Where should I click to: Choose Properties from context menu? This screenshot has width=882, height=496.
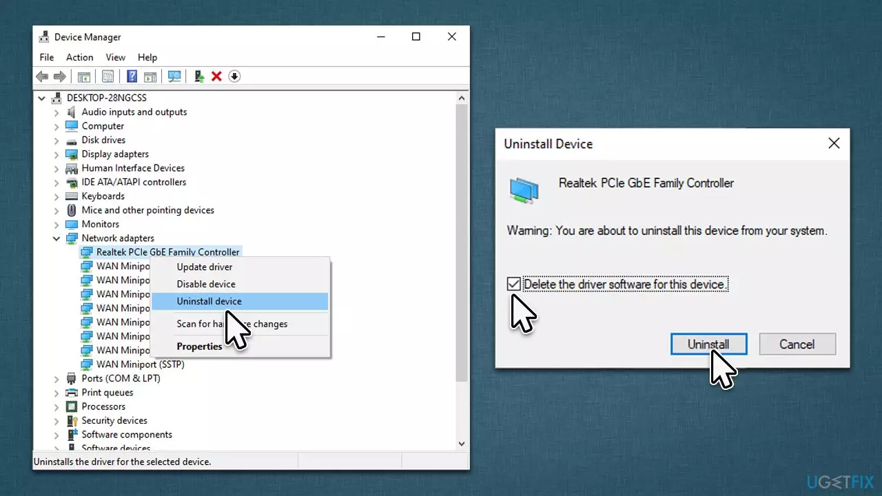pyautogui.click(x=240, y=347)
